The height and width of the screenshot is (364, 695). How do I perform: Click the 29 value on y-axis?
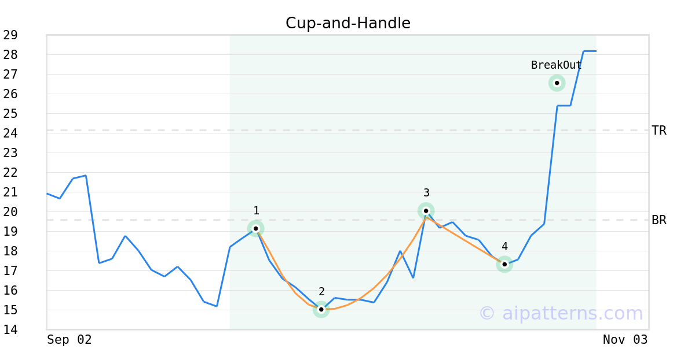(10, 35)
